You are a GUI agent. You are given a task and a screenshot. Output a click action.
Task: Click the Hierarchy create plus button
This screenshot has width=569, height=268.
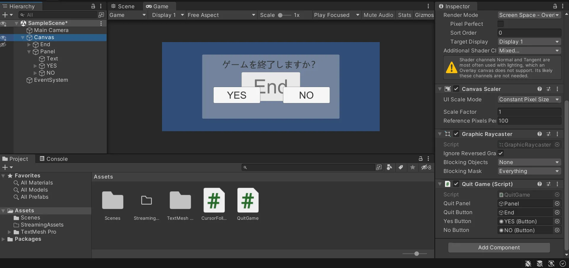tap(5, 15)
